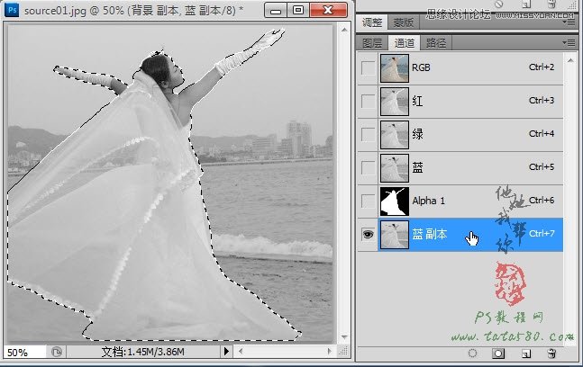Image resolution: width=583 pixels, height=367 pixels.
Task: Click the Ctrl+4 shortcut label
Action: (x=542, y=134)
